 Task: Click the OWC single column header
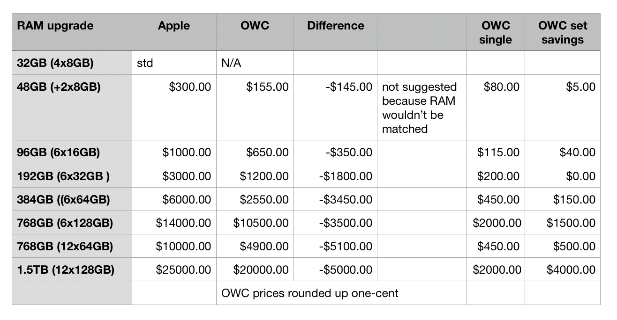click(496, 32)
